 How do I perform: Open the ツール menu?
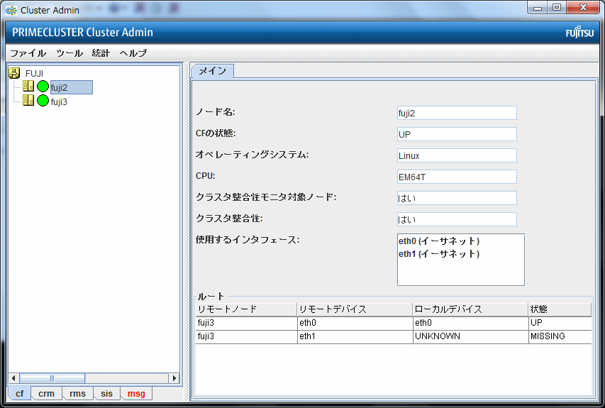pyautogui.click(x=70, y=53)
